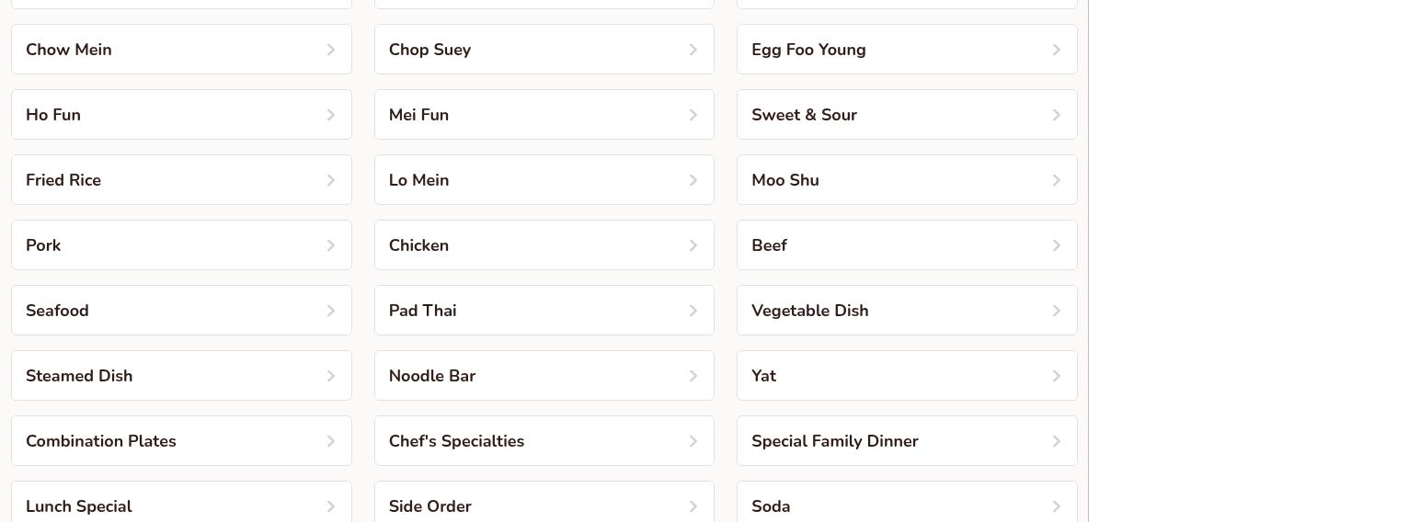Click the chevron icon on Pork
Screen dimensions: 1420x522
point(330,245)
